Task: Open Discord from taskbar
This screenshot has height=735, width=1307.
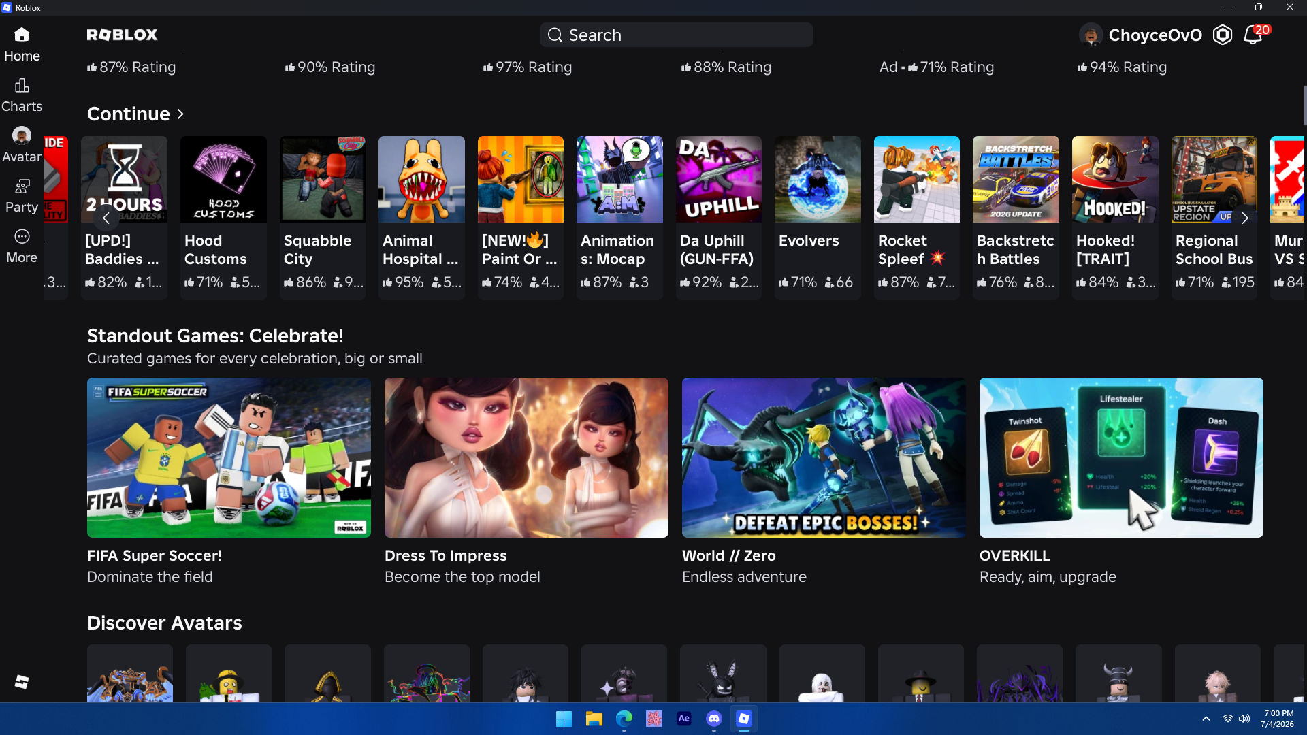Action: 714,719
